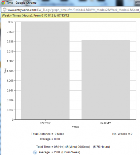This screenshot has width=140, height=155.
Task: Click the 2.536 y-axis tick label
Action: [x=10, y=41]
